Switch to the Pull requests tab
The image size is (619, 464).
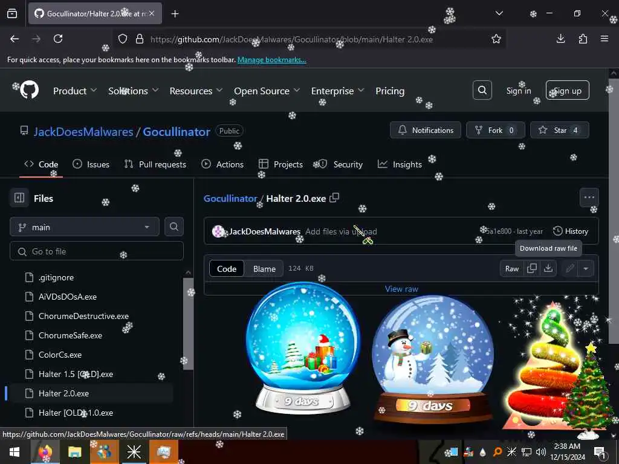[x=155, y=164]
